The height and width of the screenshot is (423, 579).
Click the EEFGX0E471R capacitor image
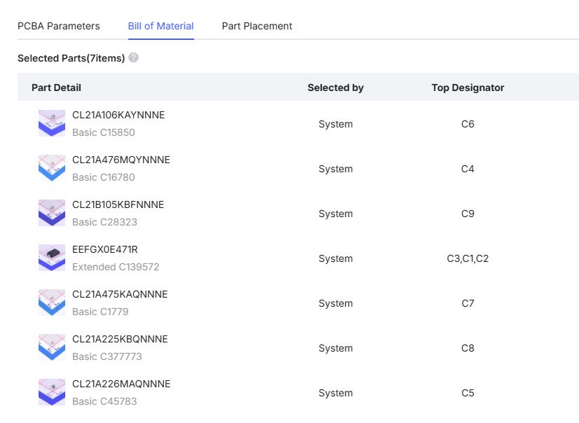(52, 258)
